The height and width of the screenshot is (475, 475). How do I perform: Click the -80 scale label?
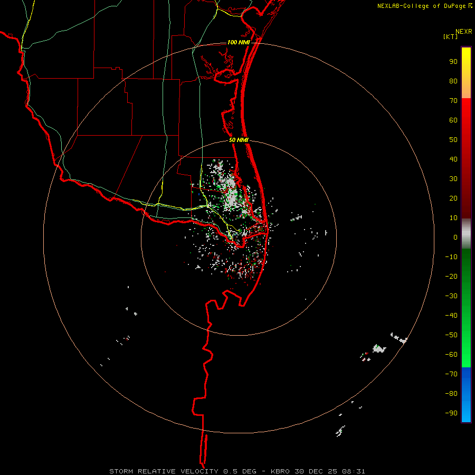pos(451,394)
